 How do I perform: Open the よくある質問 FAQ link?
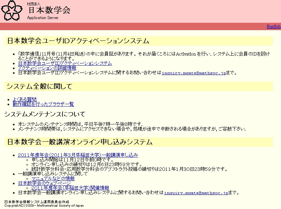tap(24, 99)
